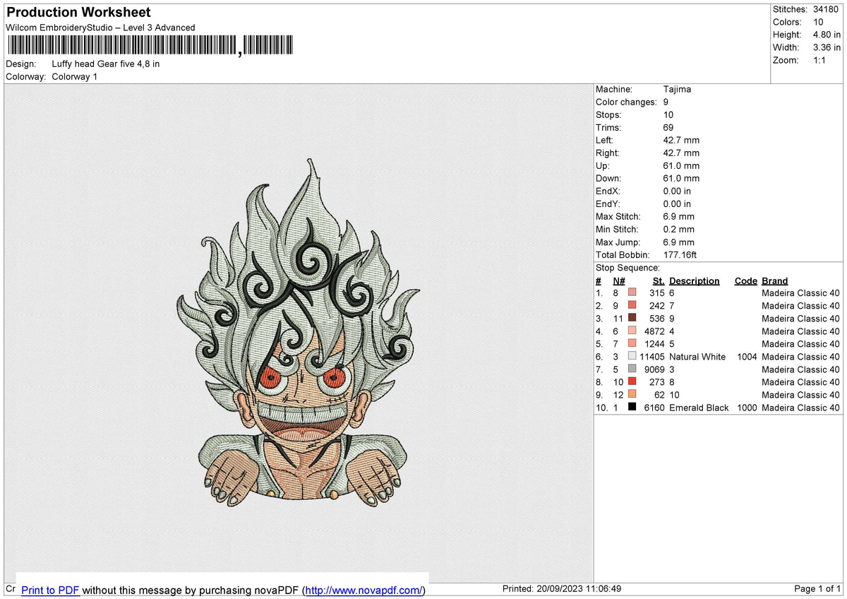Image resolution: width=847 pixels, height=599 pixels.
Task: Click the Min Stitch value 0.2 mm
Action: click(x=679, y=229)
